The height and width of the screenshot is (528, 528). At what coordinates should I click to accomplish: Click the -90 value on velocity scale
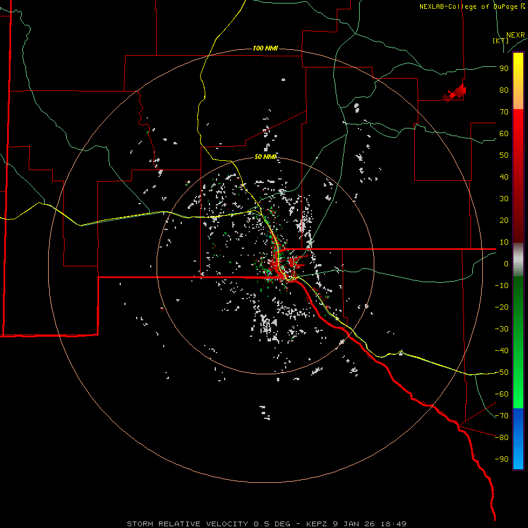pyautogui.click(x=502, y=459)
